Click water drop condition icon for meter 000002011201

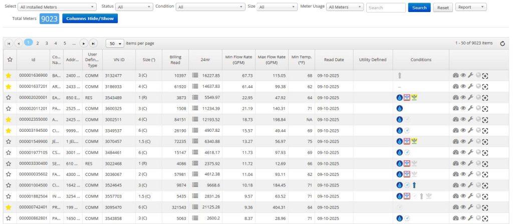[399, 108]
